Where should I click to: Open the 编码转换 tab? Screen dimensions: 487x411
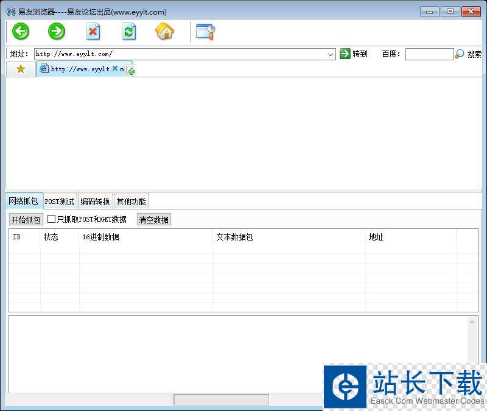[96, 202]
